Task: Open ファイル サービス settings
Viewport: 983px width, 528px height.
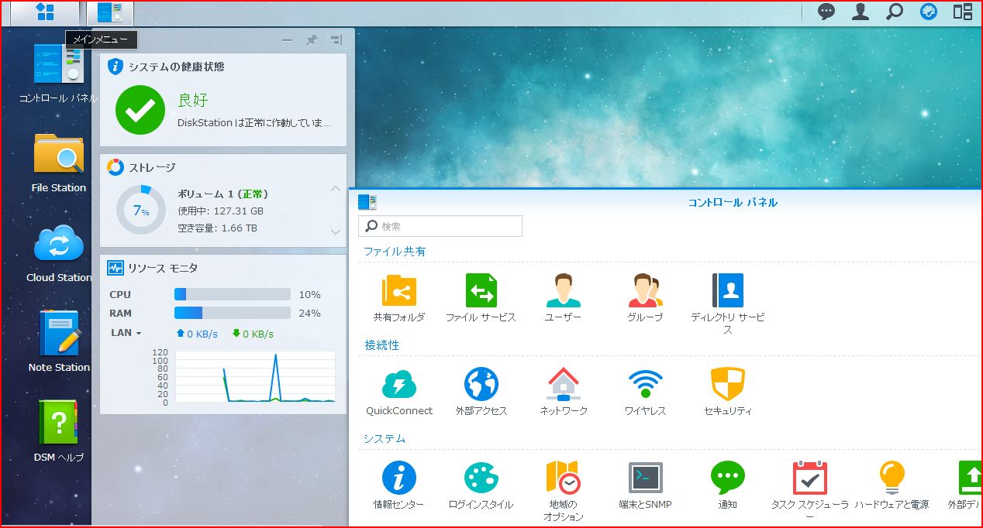Action: [x=481, y=298]
